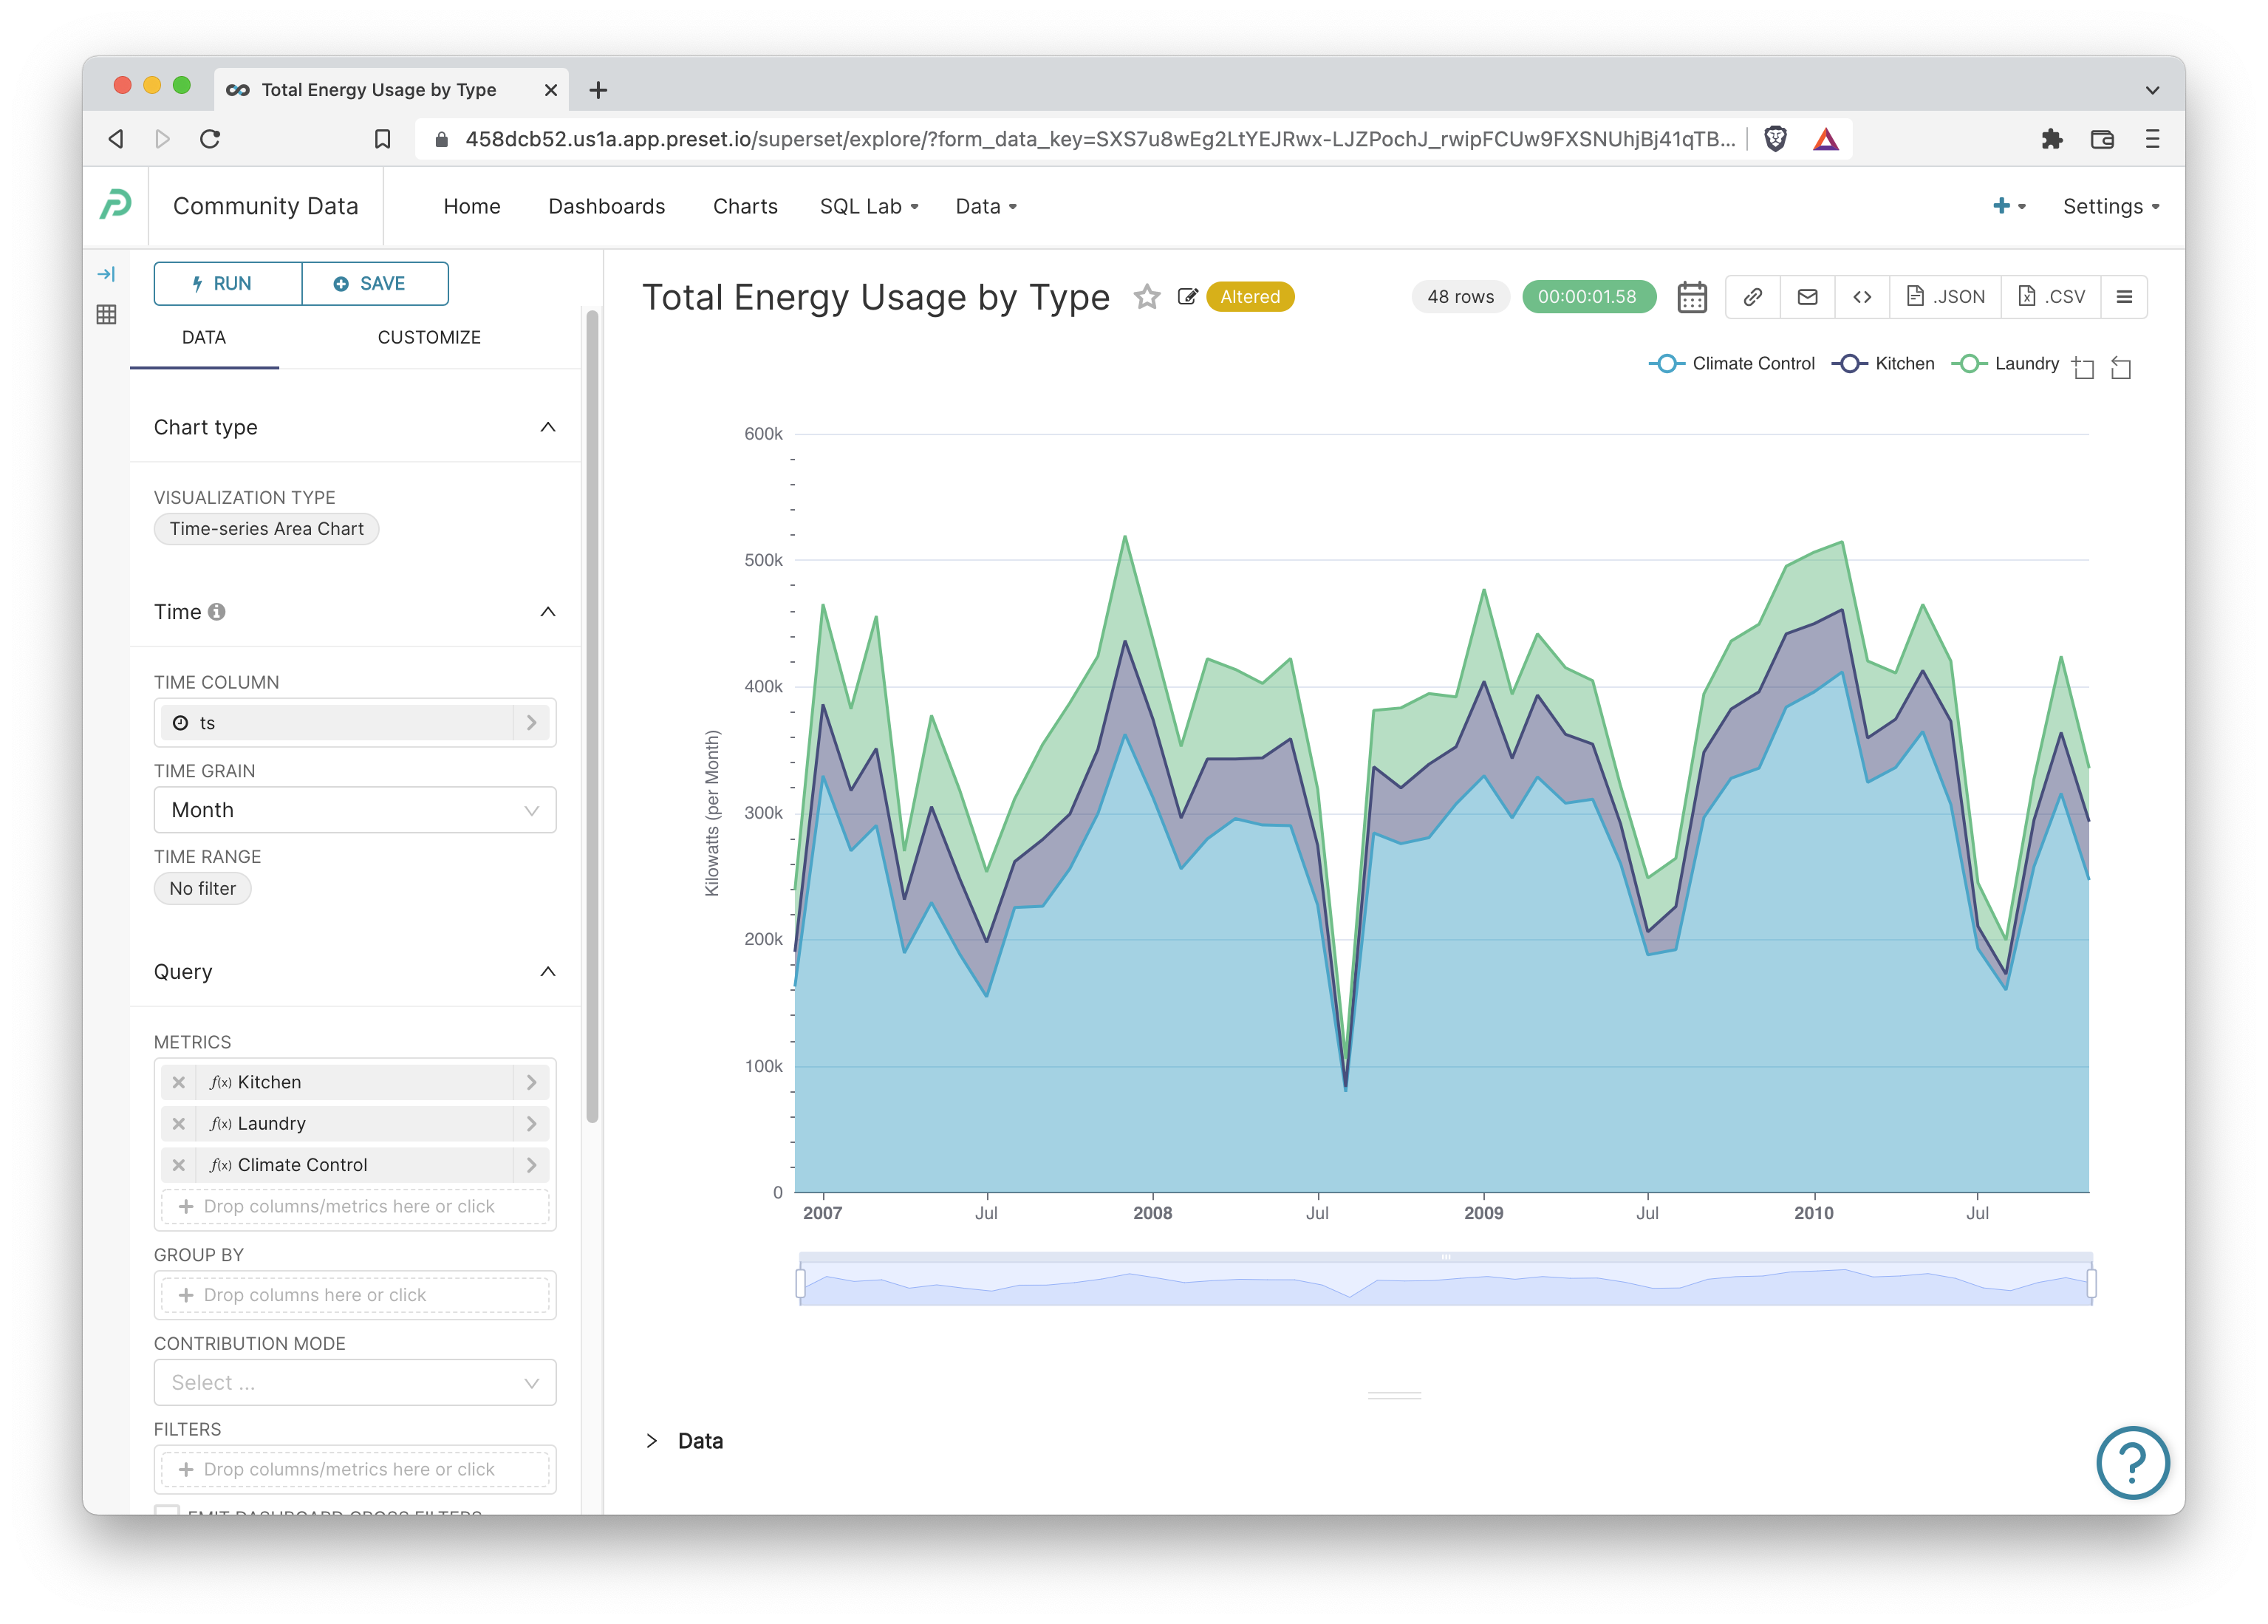Screen dimensions: 2268x1624
Task: Toggle Climate Control series in legend
Action: [x=1732, y=364]
